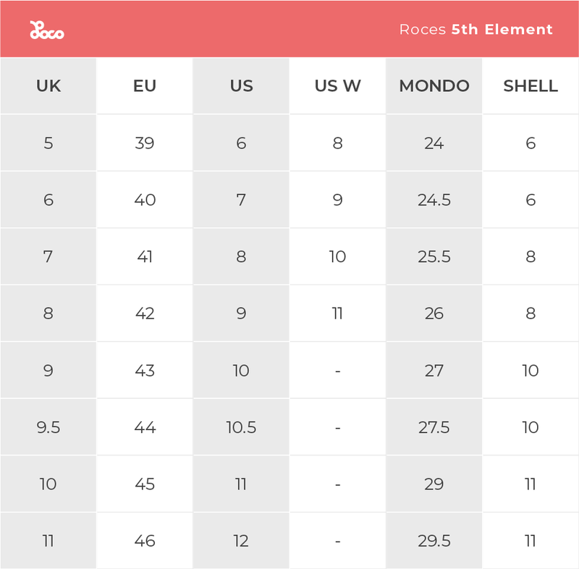Click EU size 46 cell
This screenshot has width=579, height=569.
[145, 541]
